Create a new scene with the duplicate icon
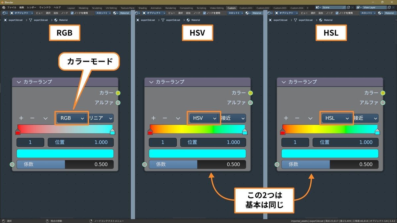 click(x=348, y=7)
